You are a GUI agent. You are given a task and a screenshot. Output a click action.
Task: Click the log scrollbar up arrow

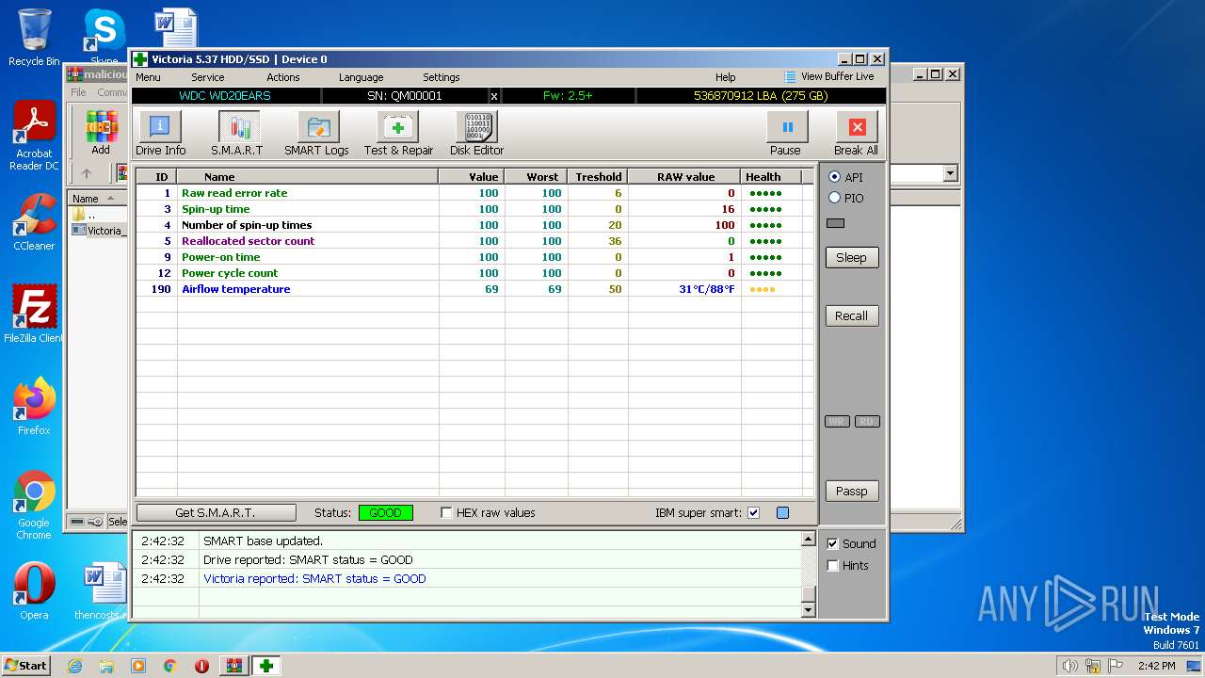click(808, 540)
